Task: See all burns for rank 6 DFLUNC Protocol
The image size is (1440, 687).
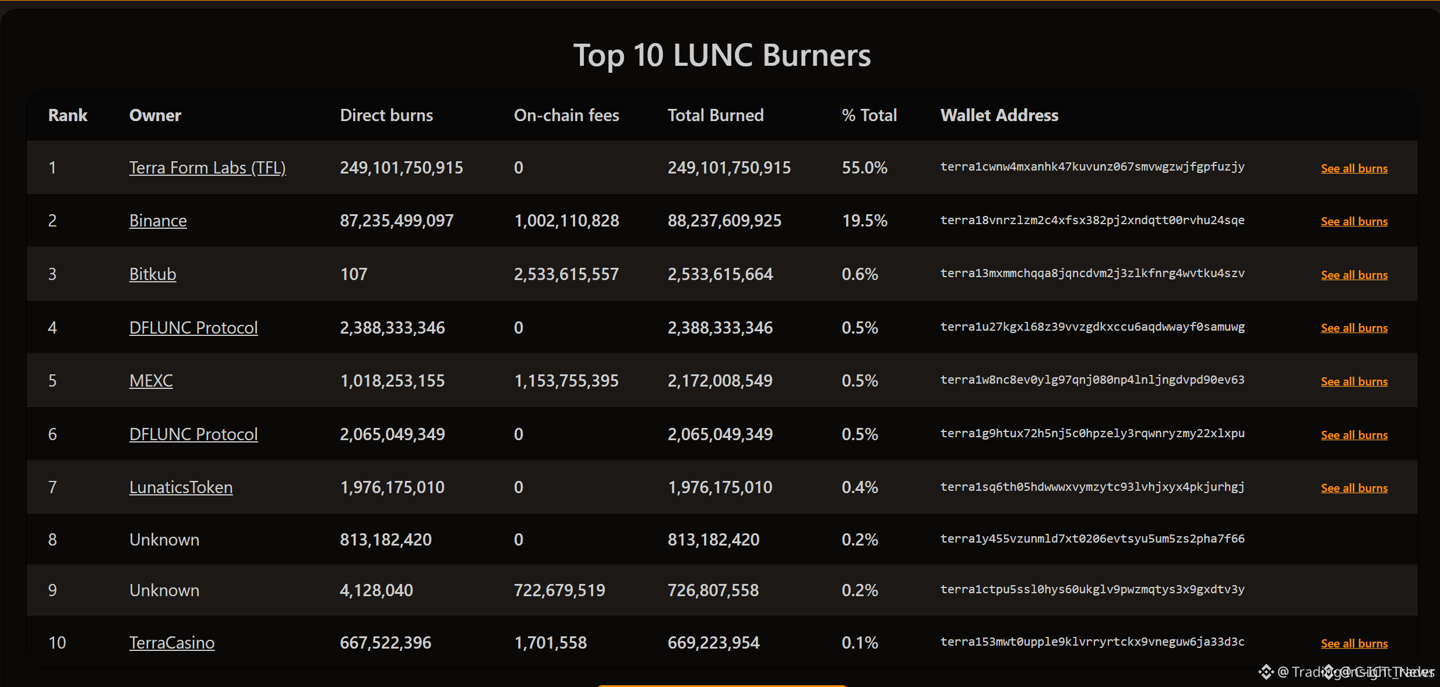Action: point(1354,435)
